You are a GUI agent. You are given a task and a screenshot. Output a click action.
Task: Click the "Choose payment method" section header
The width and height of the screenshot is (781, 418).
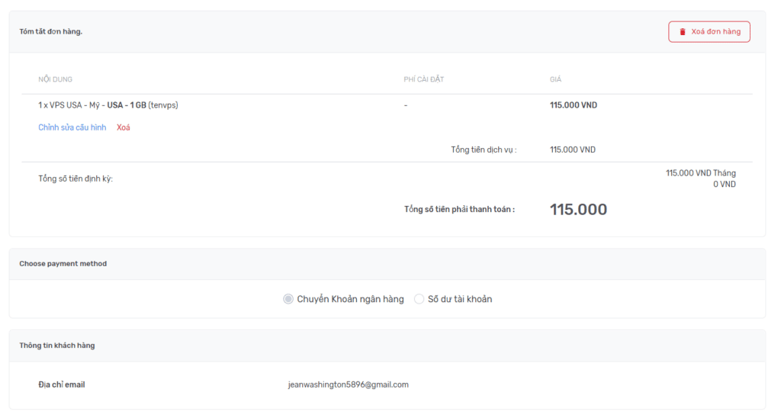point(63,264)
